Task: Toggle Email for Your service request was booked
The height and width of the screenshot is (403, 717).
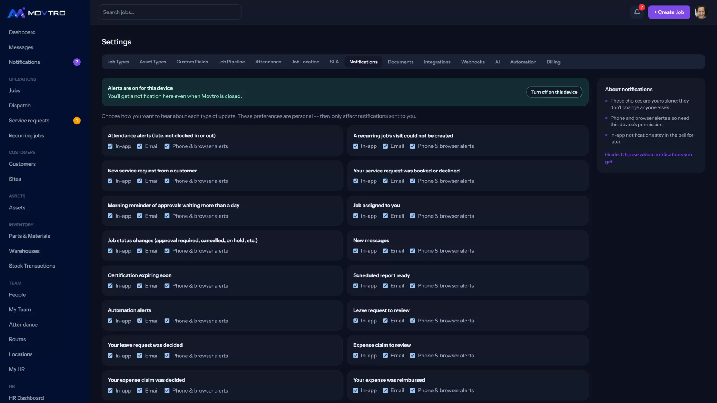Action: pos(385,181)
